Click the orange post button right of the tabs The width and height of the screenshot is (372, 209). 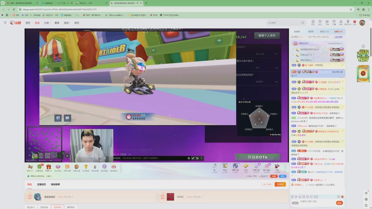click(280, 184)
